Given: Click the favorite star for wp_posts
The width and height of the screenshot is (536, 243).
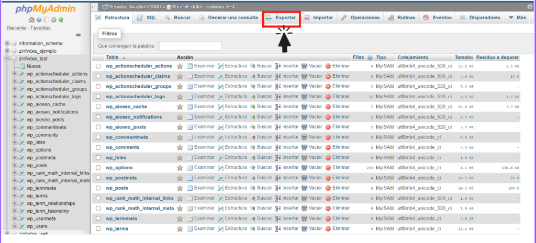Looking at the screenshot, I should (180, 188).
